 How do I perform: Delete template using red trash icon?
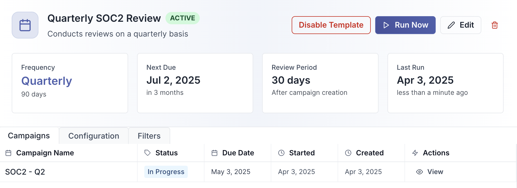coord(494,25)
